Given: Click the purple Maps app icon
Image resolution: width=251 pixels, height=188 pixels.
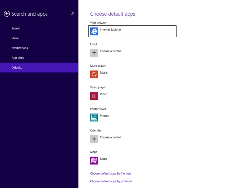Looking at the screenshot, I should coord(94,160).
